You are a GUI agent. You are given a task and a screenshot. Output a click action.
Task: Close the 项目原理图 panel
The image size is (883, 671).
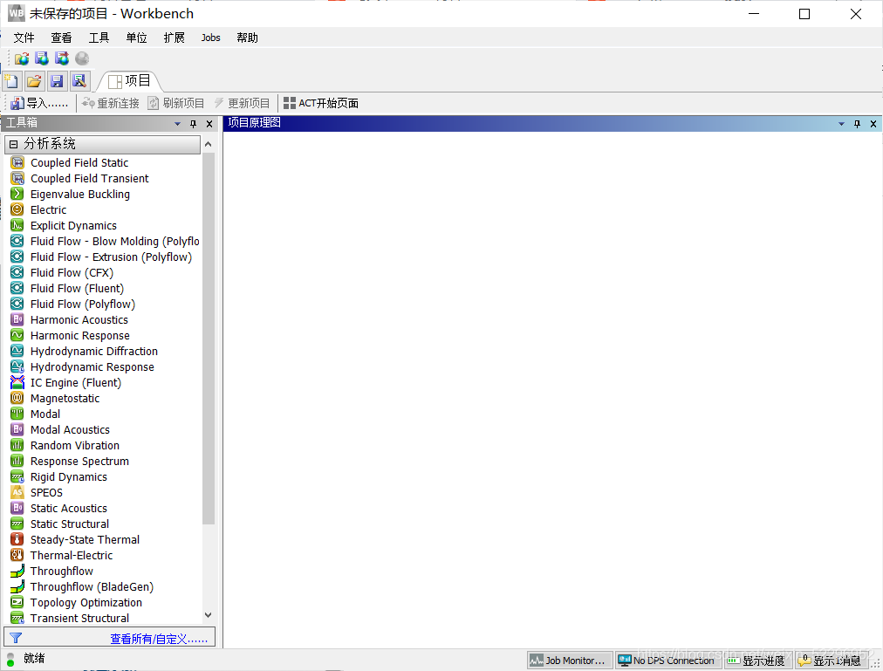(873, 123)
